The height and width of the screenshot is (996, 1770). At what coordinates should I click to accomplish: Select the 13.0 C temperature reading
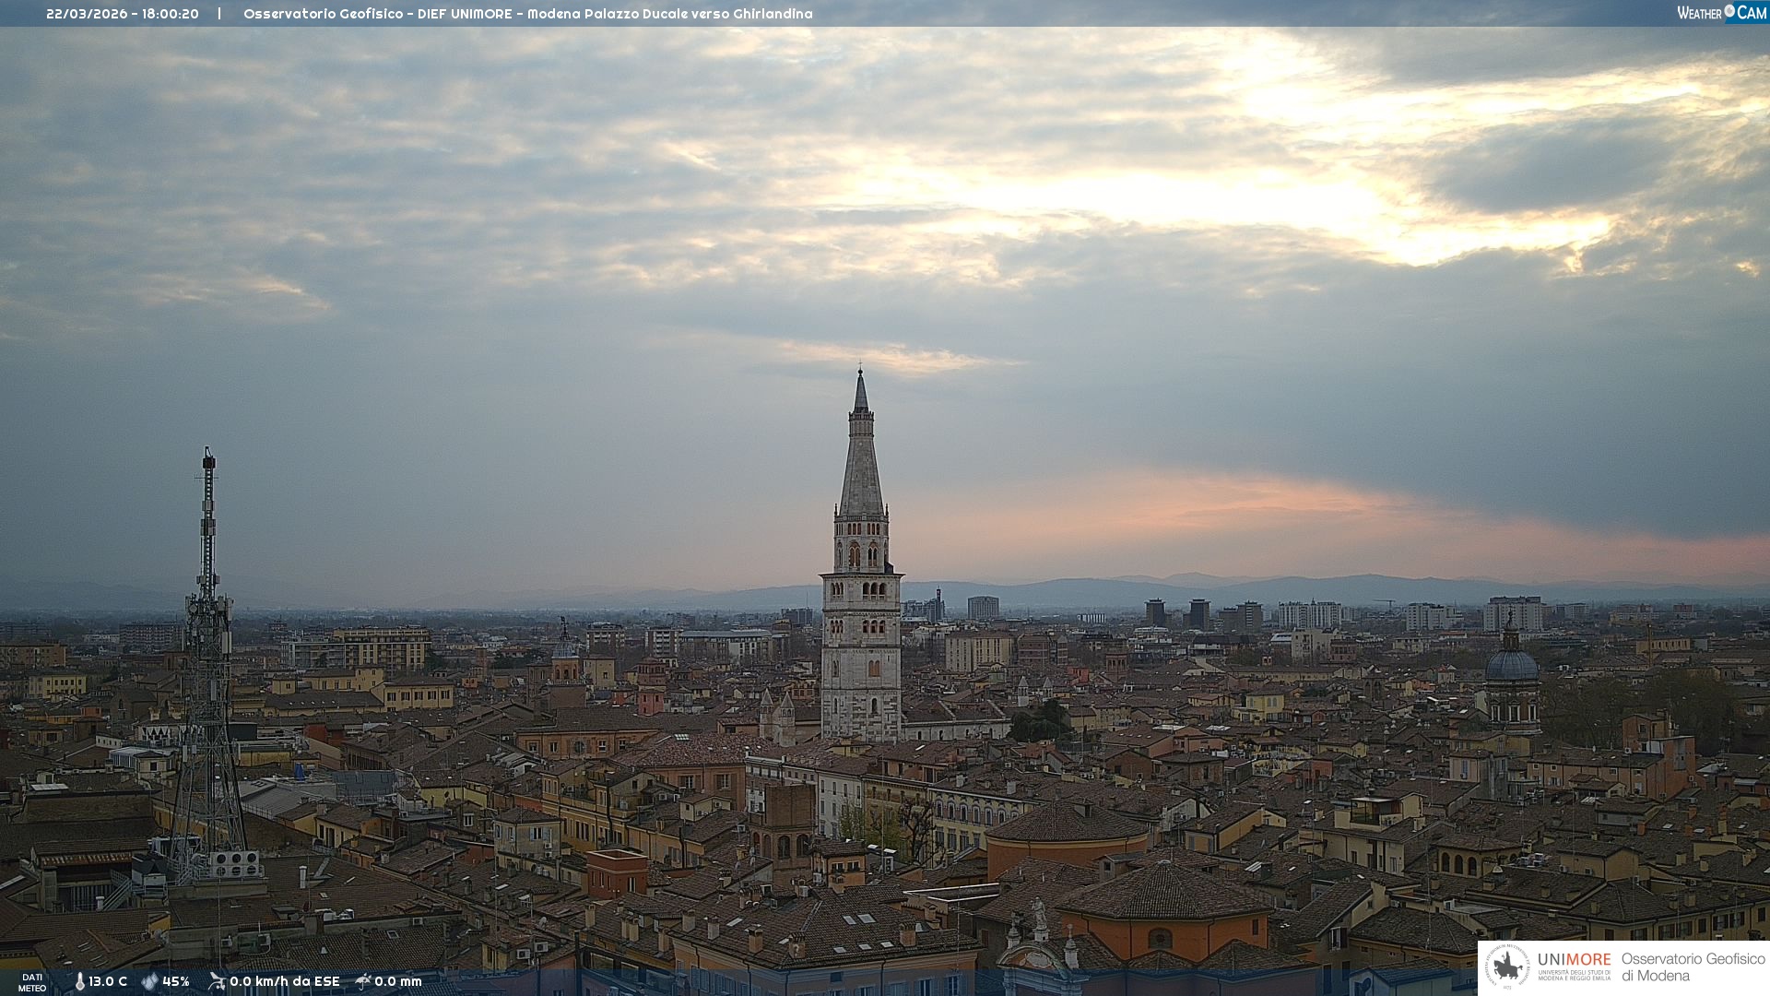[108, 982]
